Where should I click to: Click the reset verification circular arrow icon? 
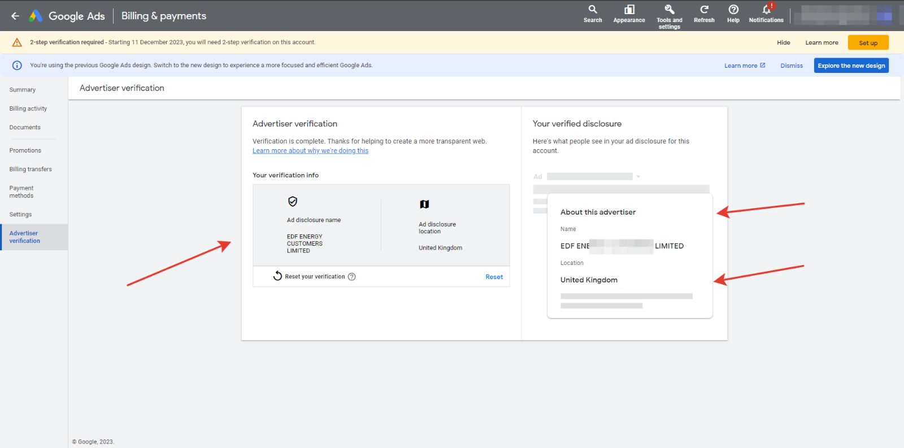277,276
